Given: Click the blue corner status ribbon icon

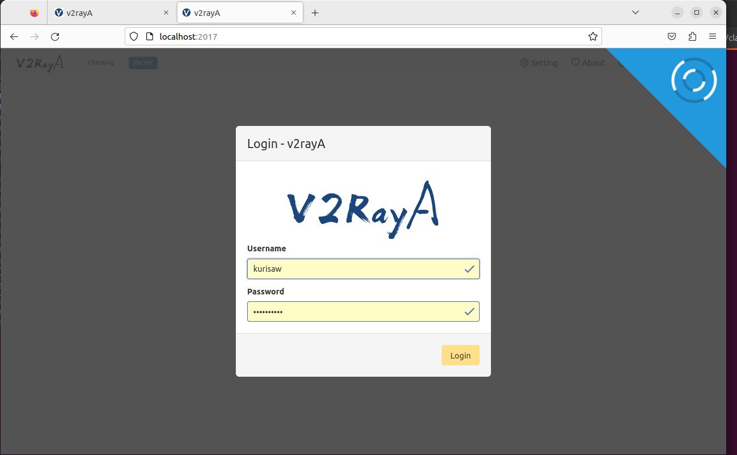Looking at the screenshot, I should click(694, 81).
